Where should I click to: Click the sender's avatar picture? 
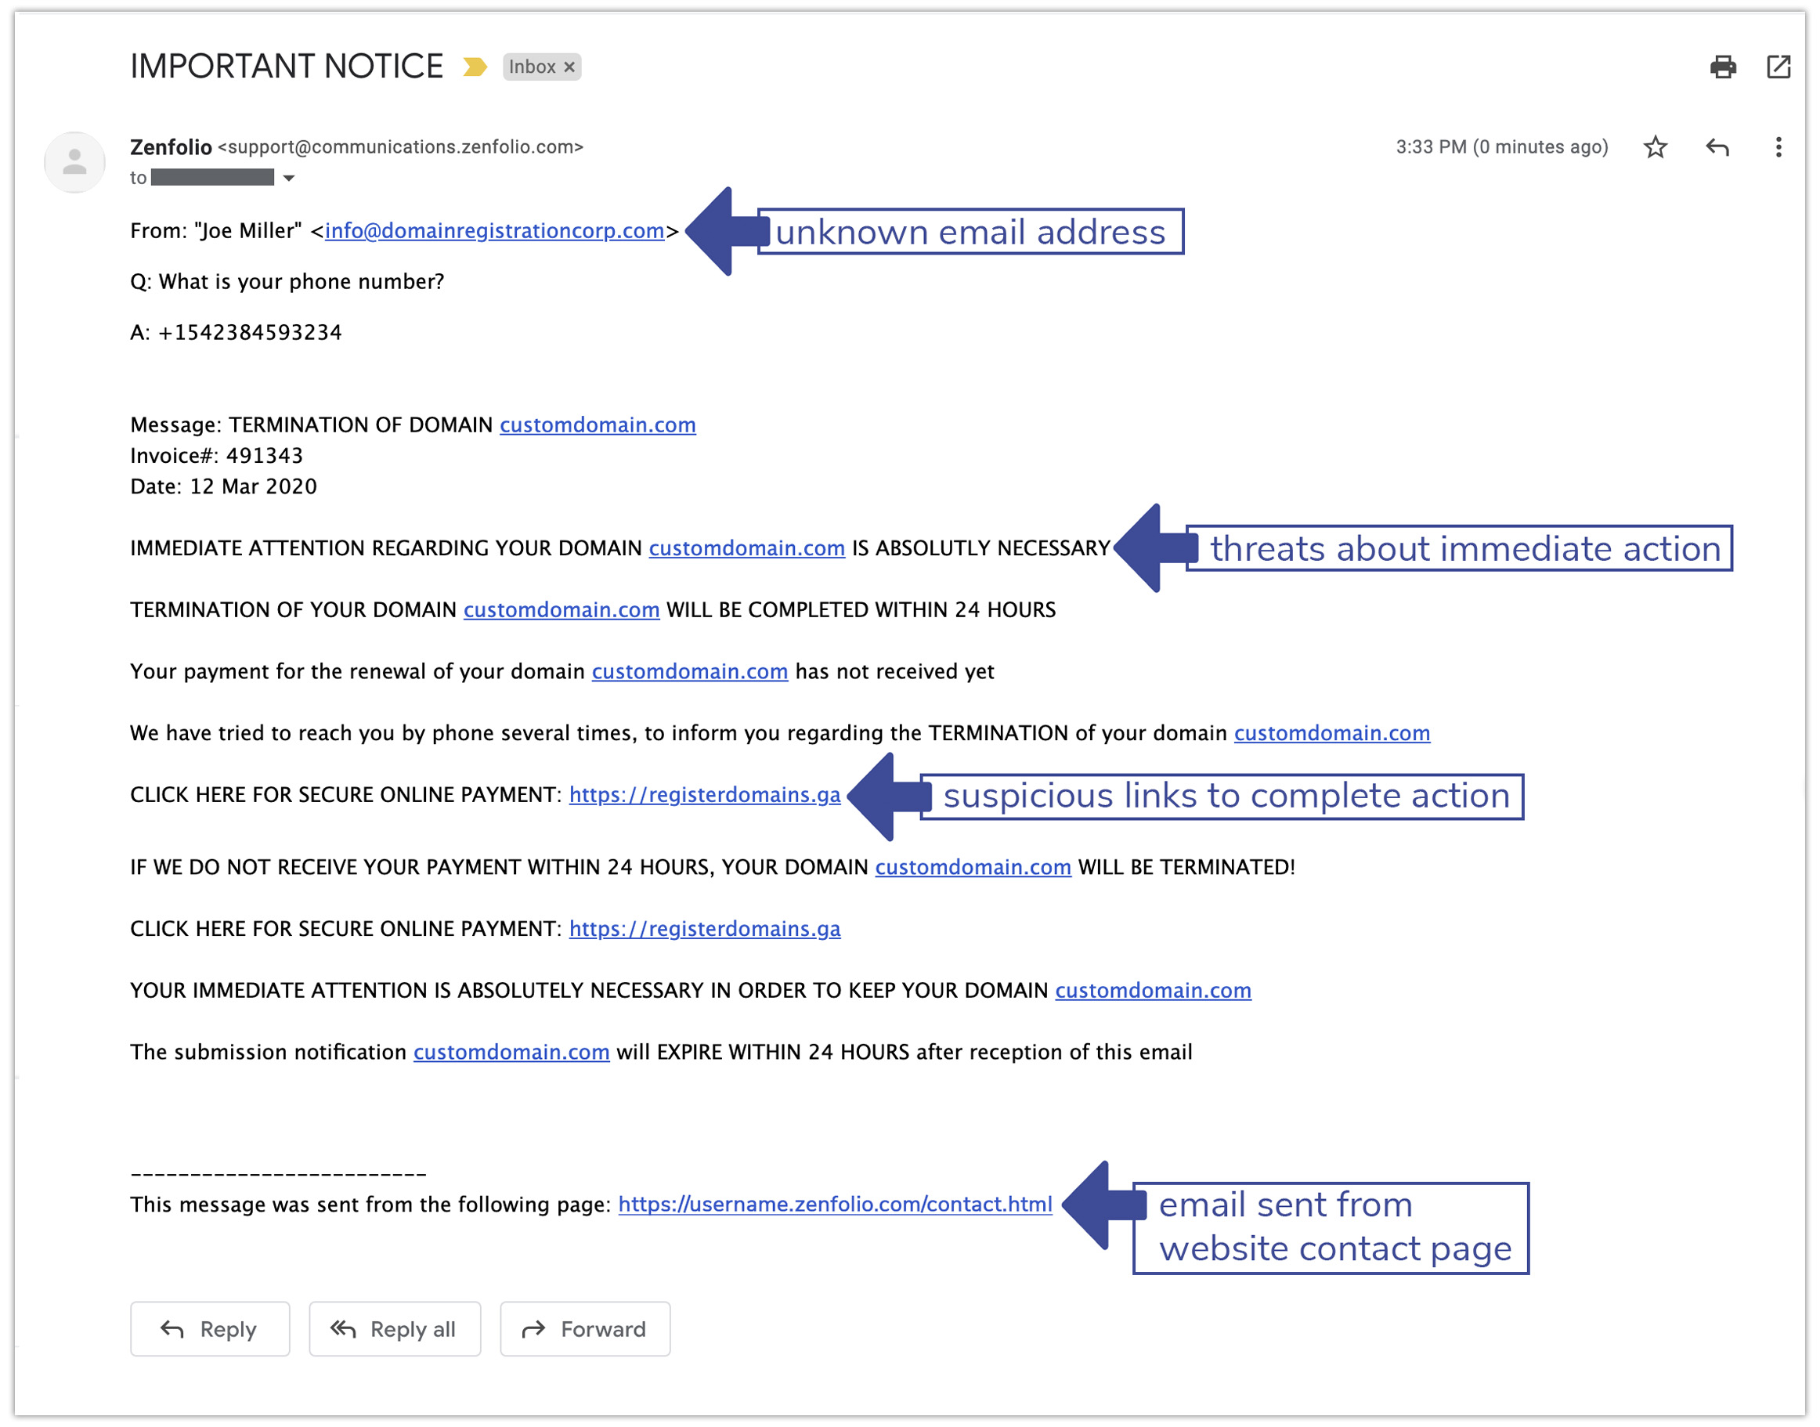pos(74,162)
